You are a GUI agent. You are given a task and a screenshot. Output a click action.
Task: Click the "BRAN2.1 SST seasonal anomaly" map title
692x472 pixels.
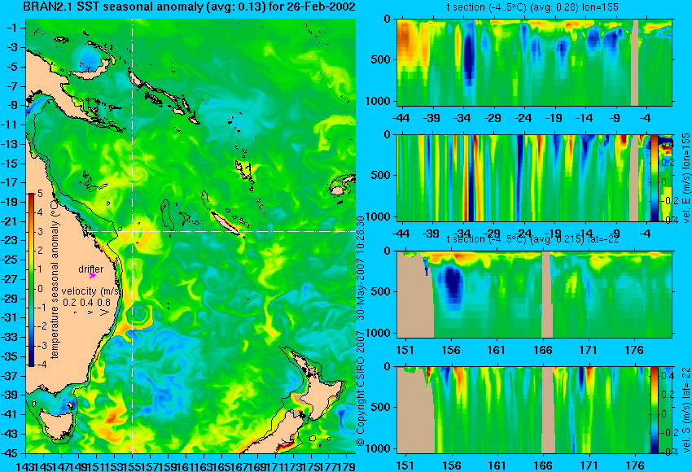point(190,7)
